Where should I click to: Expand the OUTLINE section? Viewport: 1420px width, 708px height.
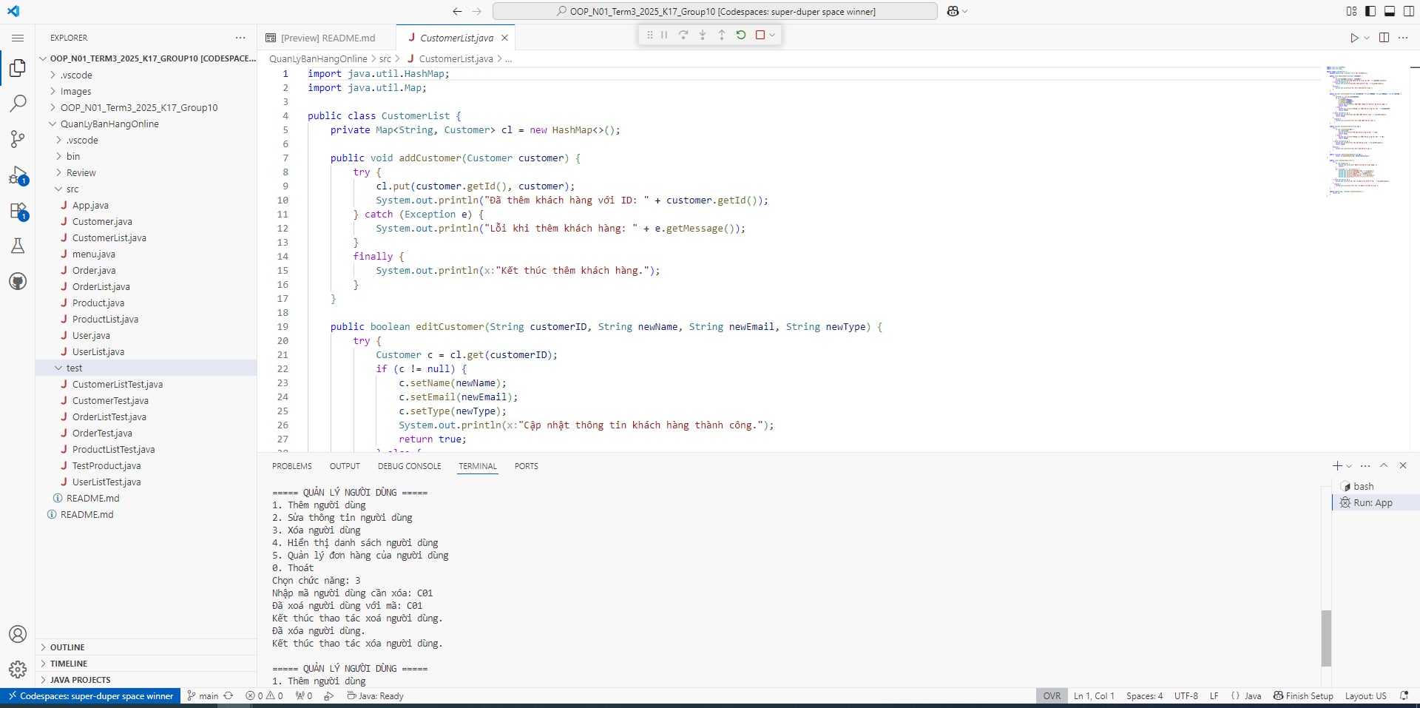click(x=67, y=647)
